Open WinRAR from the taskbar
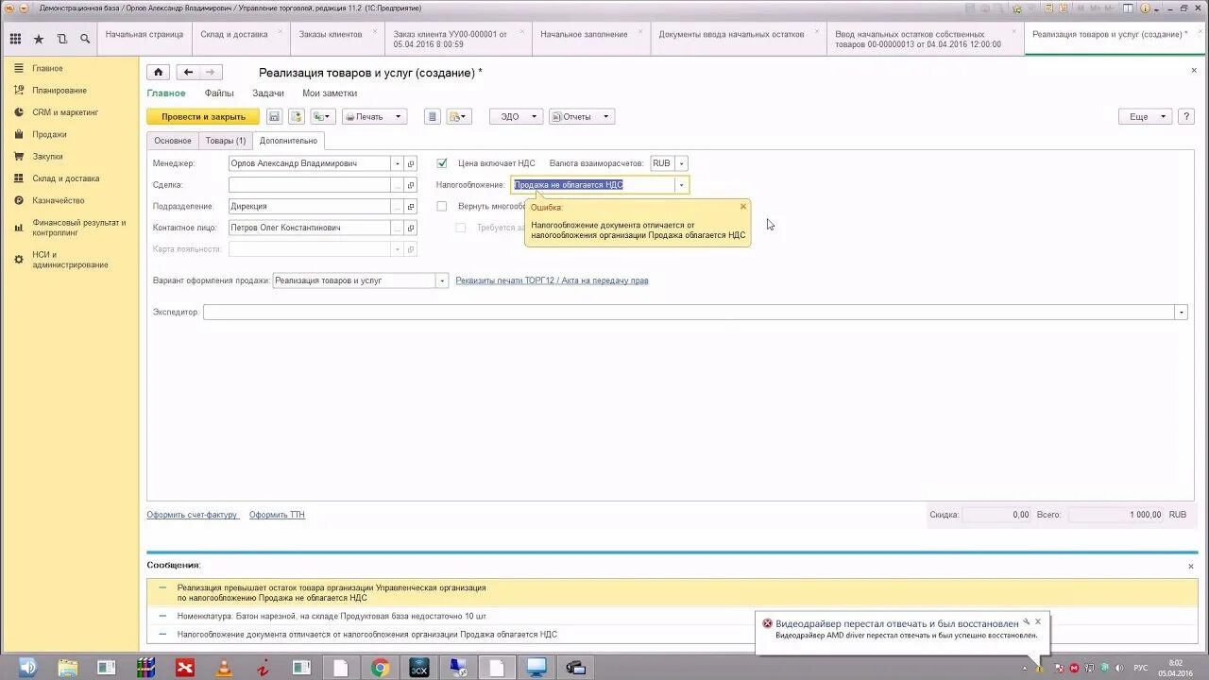The width and height of the screenshot is (1209, 680). tap(145, 668)
